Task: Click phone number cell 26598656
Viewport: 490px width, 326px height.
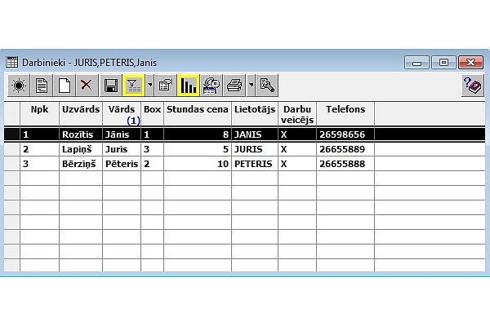Action: (345, 134)
